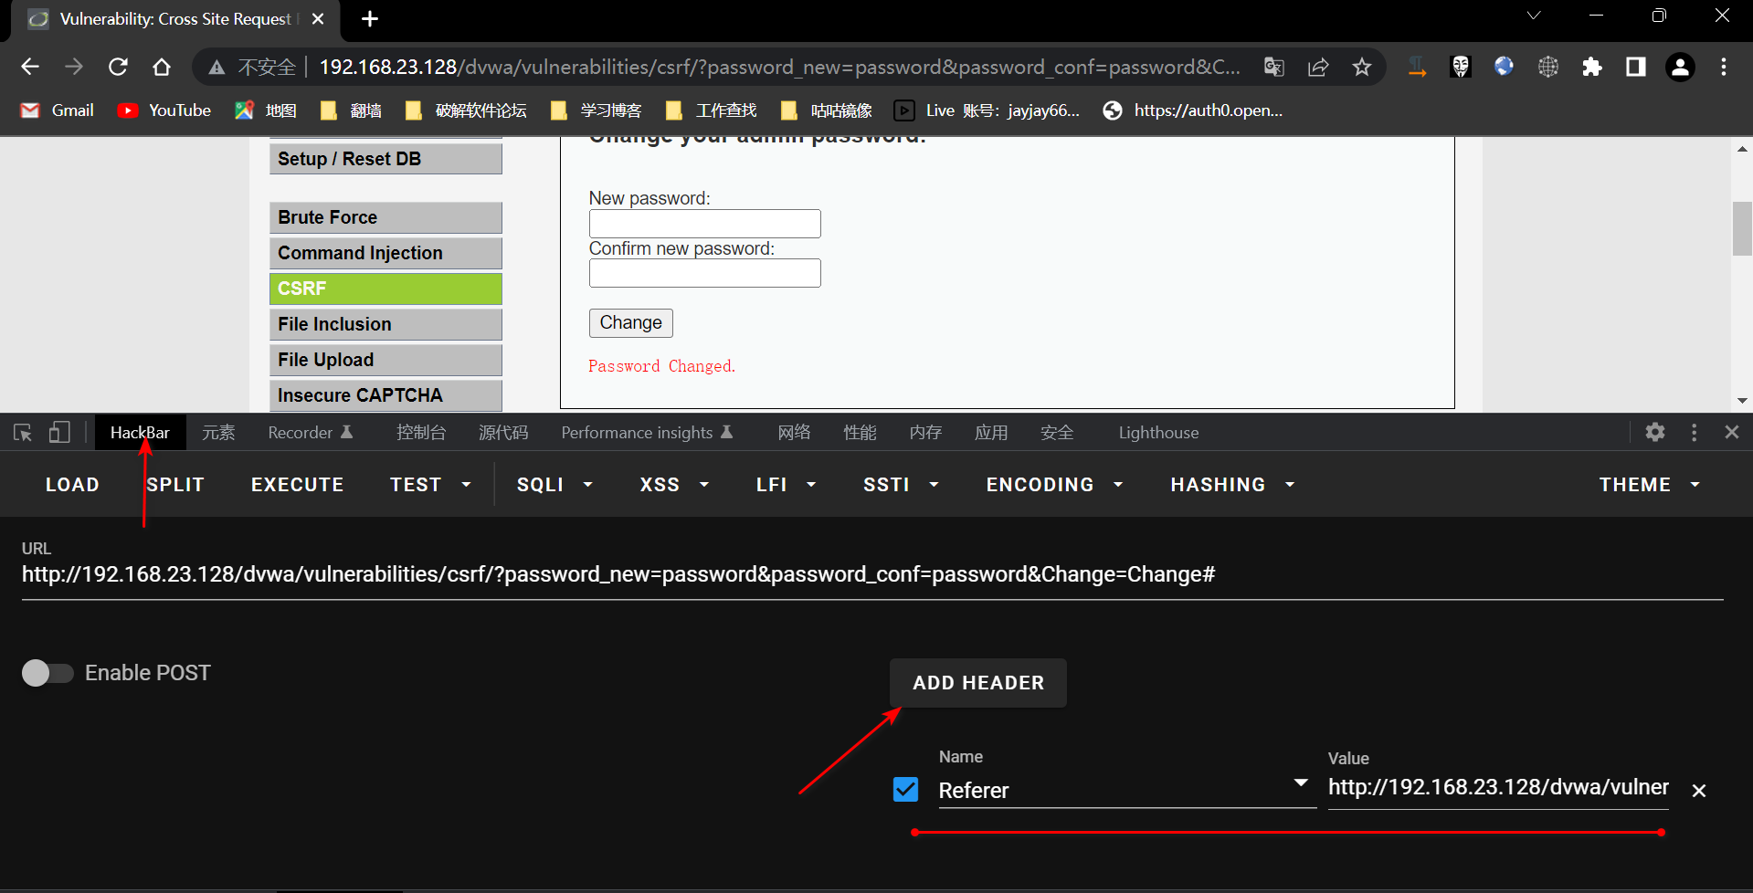Click the DevTools inspect element icon
Screen dimensions: 1753x893
coord(23,433)
